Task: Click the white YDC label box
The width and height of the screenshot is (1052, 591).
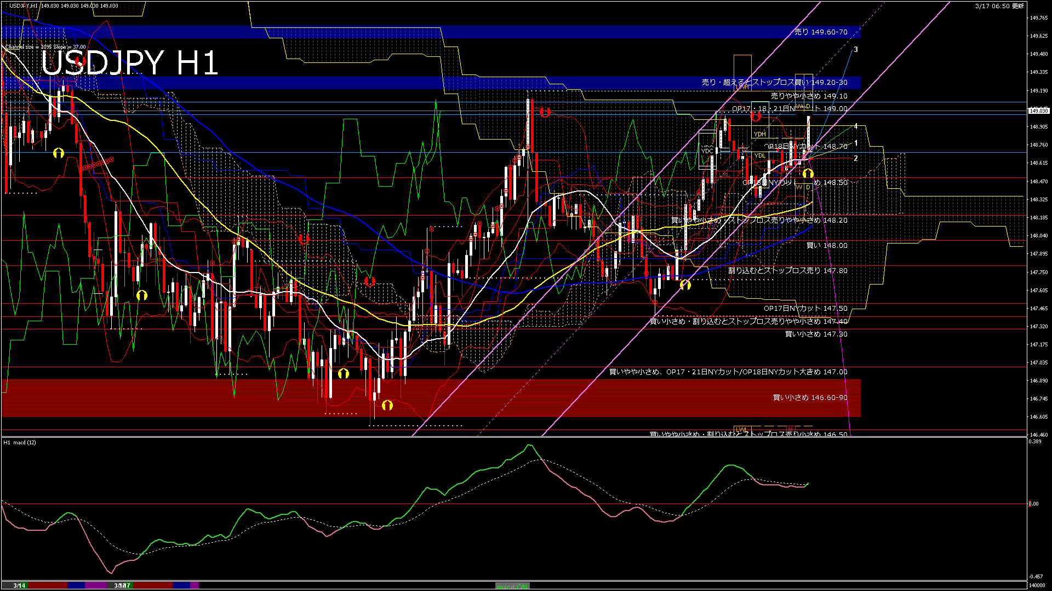Action: (707, 150)
